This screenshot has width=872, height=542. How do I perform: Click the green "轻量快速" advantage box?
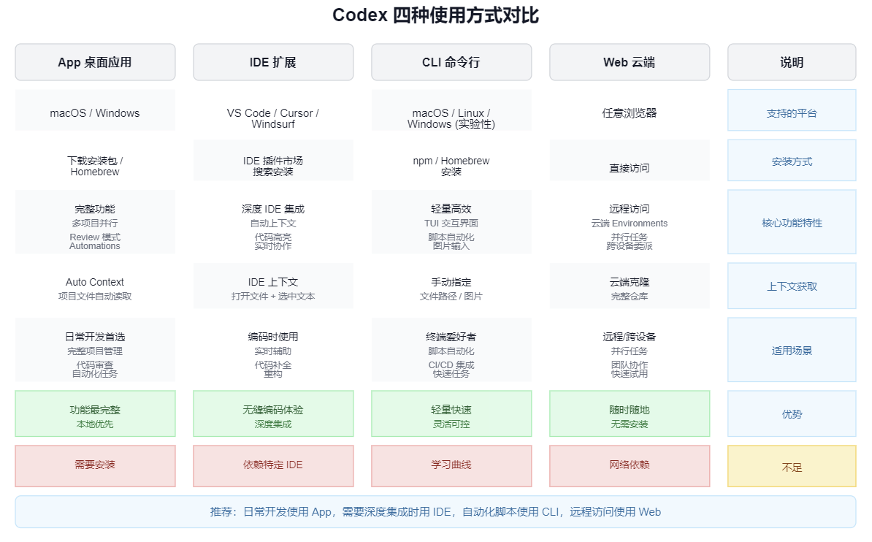(x=451, y=413)
